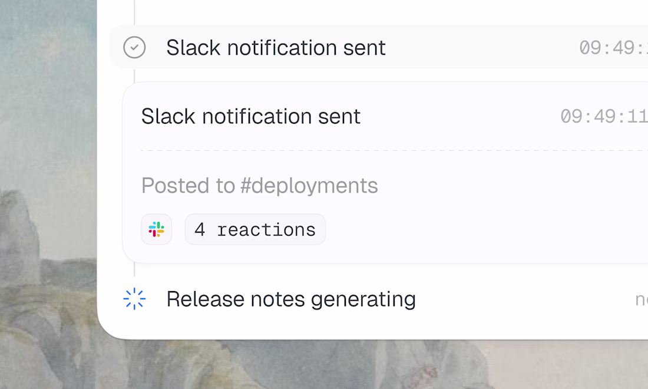
Task: Click the Posted to #deployments text
Action: pos(260,185)
